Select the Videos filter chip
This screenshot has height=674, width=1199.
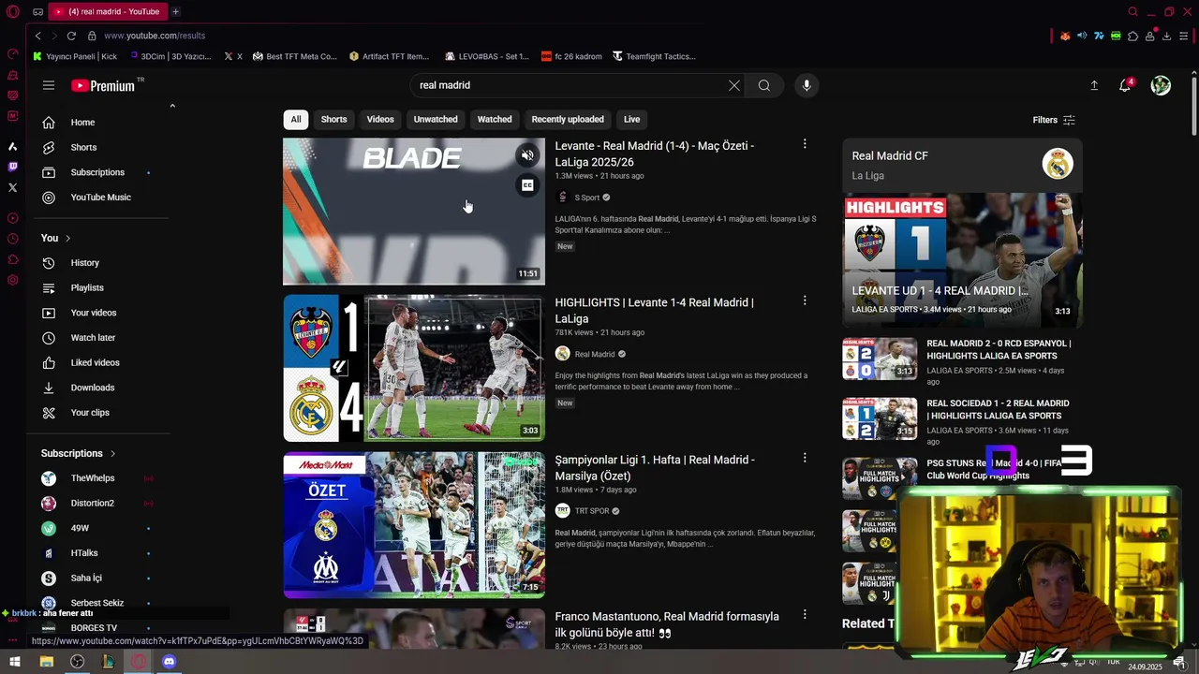(380, 119)
